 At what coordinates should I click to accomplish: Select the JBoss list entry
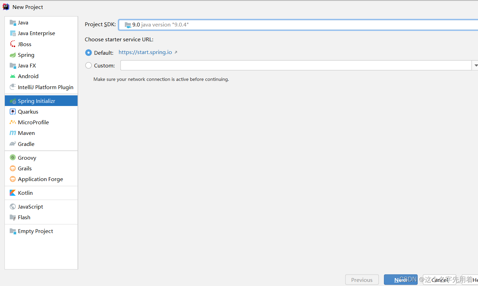click(41, 44)
